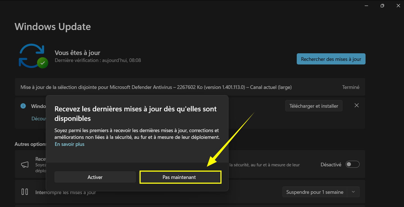Restore down the Settings window
404x207 pixels.
point(382,6)
